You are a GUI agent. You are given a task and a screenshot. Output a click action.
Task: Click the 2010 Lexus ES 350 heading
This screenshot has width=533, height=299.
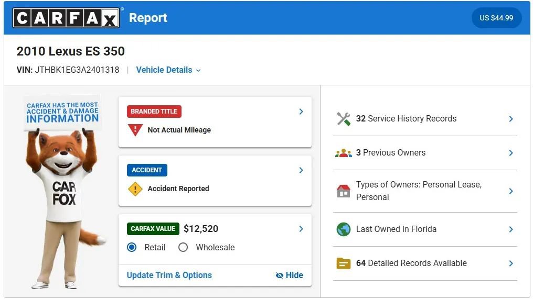point(71,52)
